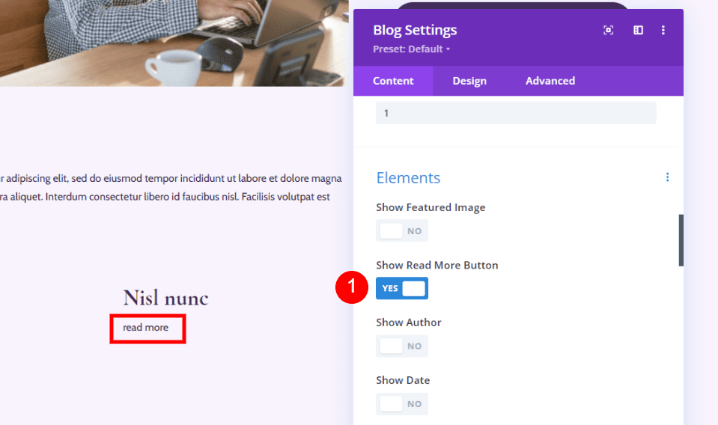Viewport: 718px width, 425px height.
Task: Open Elements section options menu
Action: tap(667, 177)
